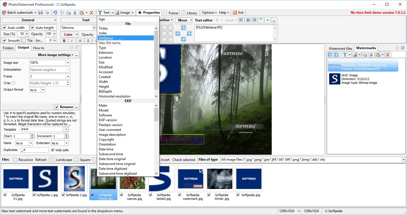
Task: Click the scissors cut icon in main toolbar
Action: pyautogui.click(x=75, y=13)
